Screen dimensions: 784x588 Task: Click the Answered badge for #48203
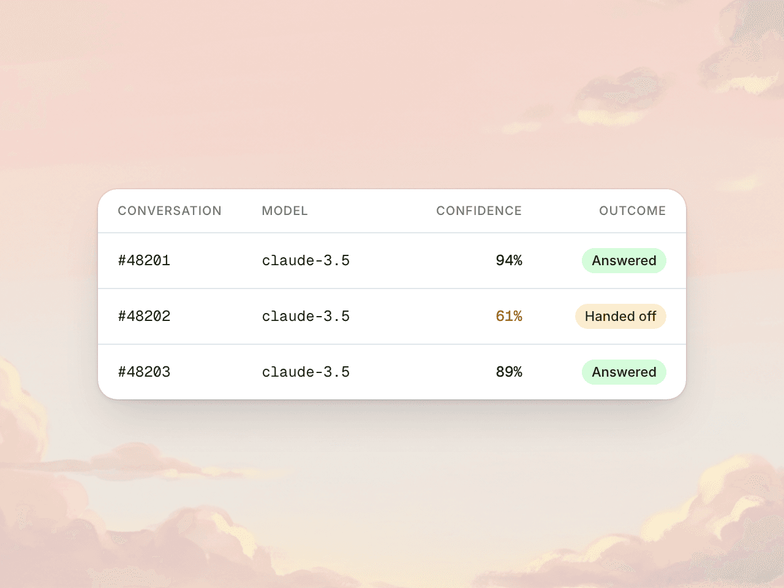(x=624, y=372)
